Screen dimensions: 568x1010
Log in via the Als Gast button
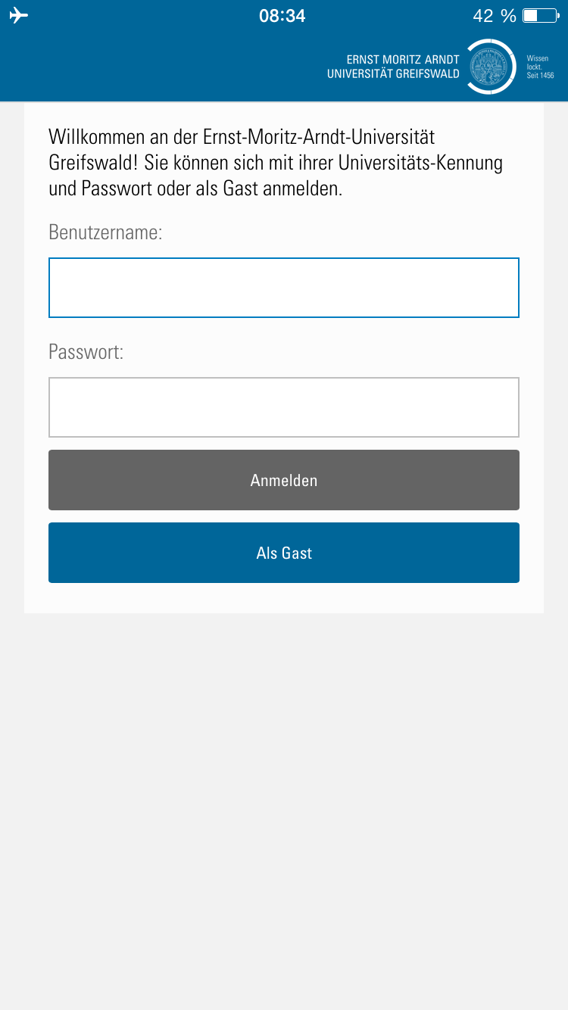(x=284, y=553)
